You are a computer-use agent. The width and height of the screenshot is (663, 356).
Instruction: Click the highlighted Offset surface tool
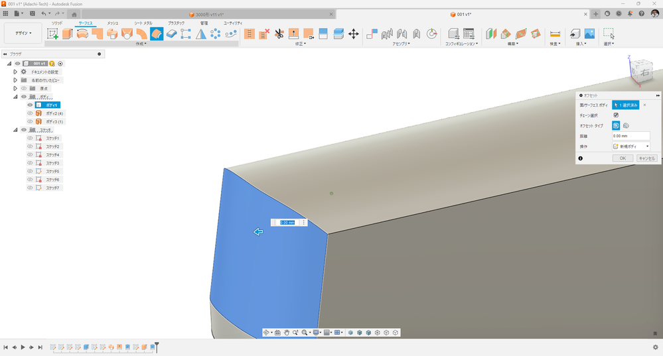click(157, 34)
